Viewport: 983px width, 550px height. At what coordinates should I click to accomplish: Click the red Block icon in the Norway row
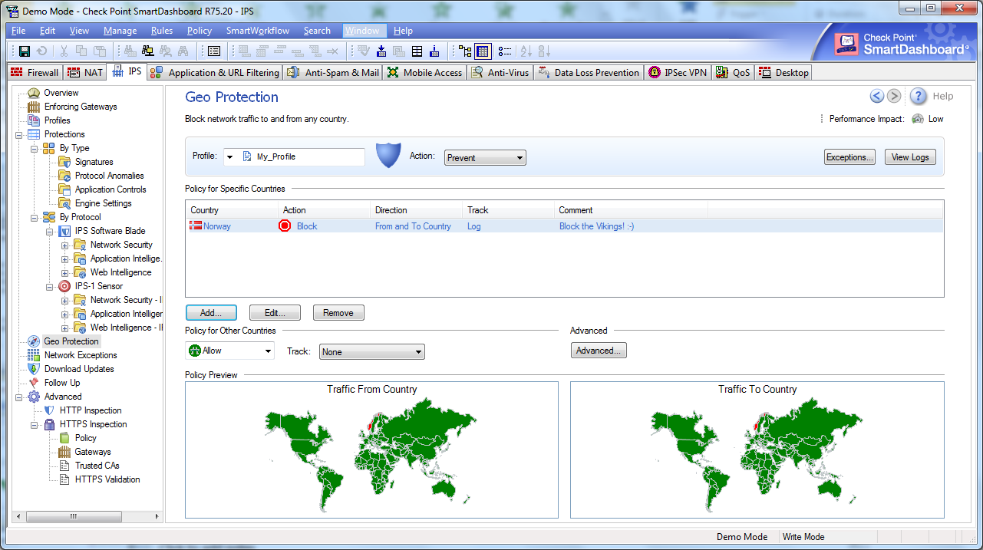click(285, 226)
